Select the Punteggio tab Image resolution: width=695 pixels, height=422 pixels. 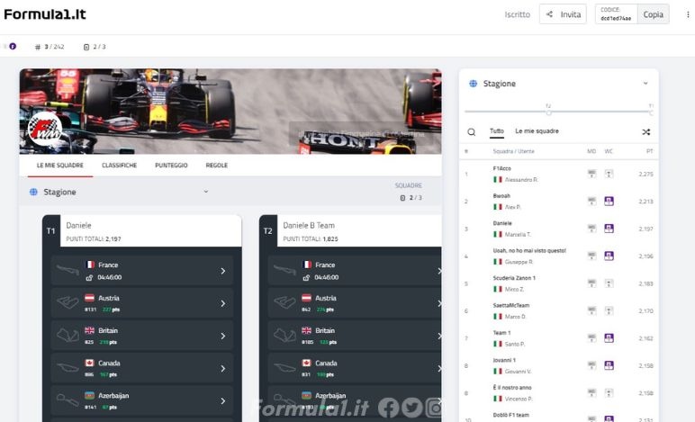171,166
